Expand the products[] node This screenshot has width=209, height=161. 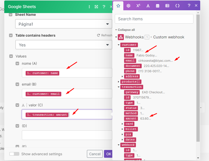(x=119, y=82)
